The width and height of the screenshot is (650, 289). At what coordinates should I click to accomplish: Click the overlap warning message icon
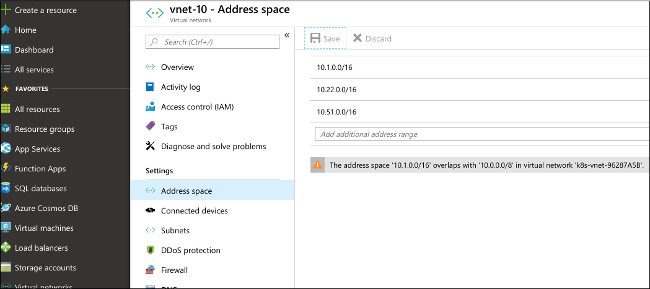[318, 165]
